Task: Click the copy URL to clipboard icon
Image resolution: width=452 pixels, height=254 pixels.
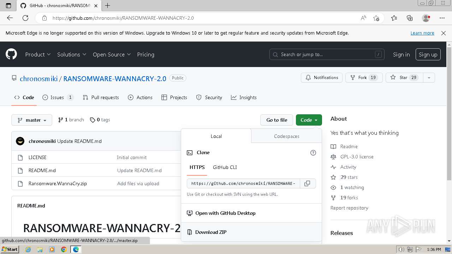Action: point(307,183)
